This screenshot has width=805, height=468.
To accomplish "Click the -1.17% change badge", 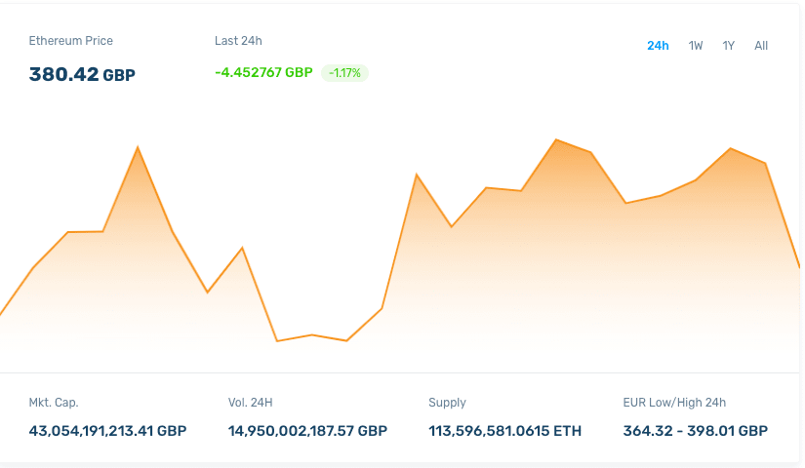I will point(344,72).
